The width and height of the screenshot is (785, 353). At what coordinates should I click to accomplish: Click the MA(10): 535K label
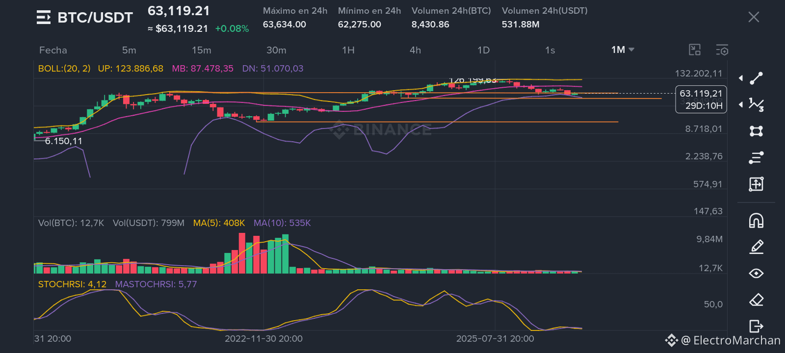282,223
